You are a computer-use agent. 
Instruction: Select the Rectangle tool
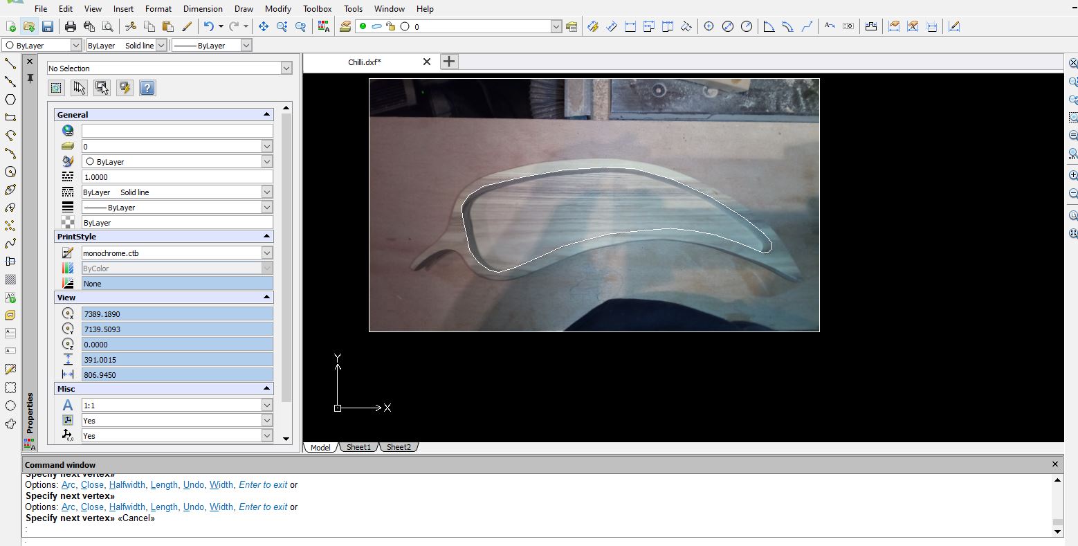pyautogui.click(x=10, y=118)
